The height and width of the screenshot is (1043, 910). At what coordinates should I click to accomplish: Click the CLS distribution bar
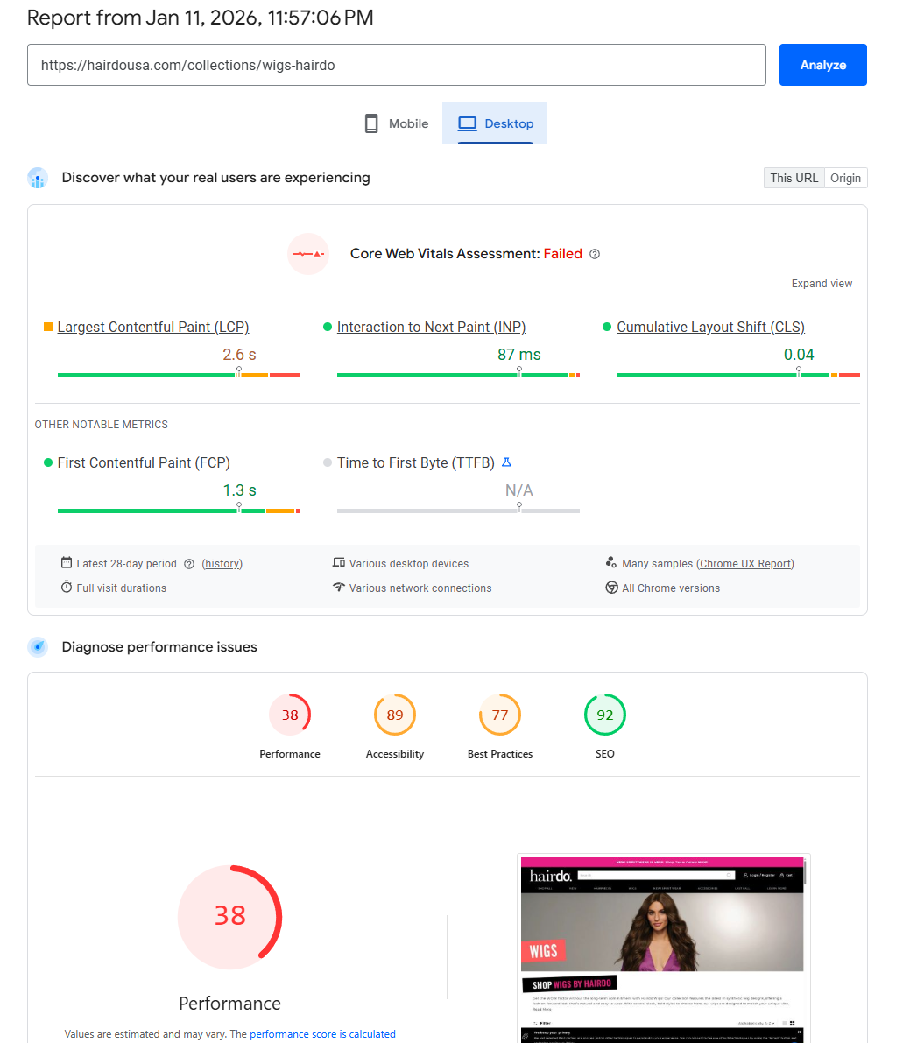pos(738,375)
